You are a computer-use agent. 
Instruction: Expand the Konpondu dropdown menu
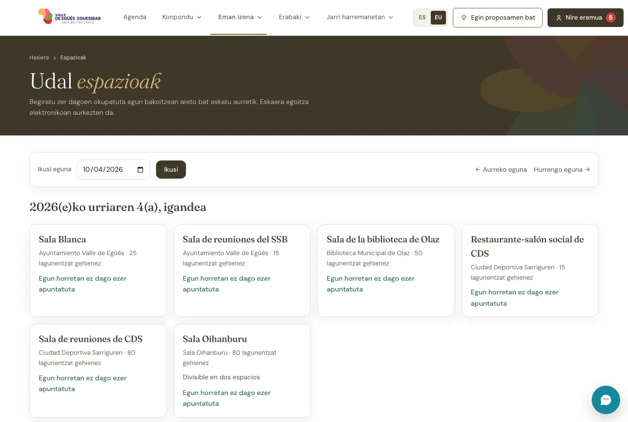[x=182, y=17]
